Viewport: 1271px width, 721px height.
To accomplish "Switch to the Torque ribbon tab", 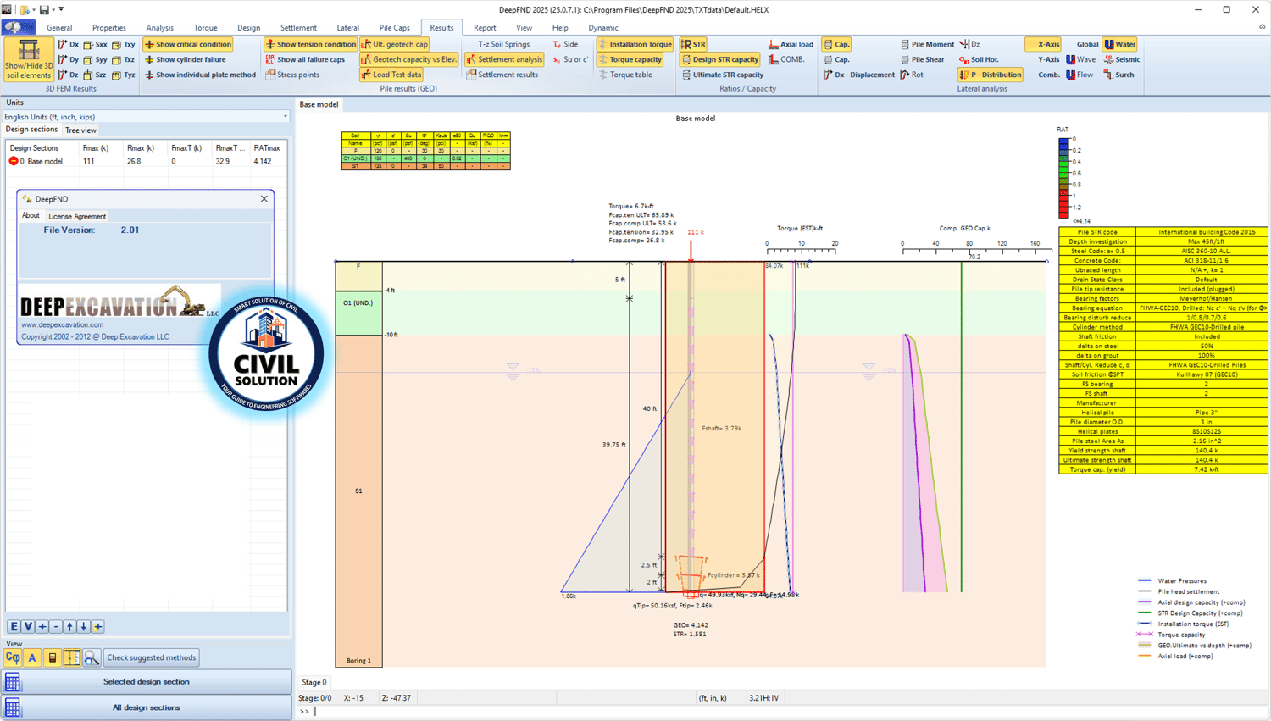I will (205, 28).
